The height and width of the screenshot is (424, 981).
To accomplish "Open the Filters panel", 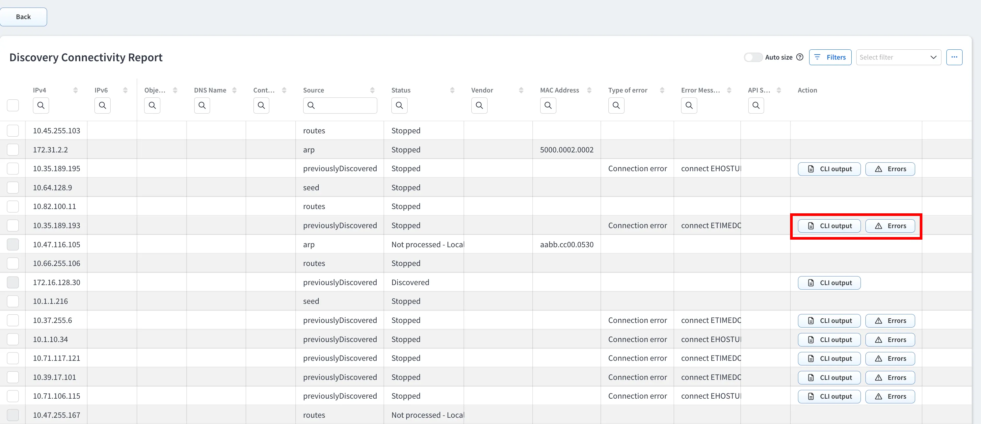I will click(830, 57).
